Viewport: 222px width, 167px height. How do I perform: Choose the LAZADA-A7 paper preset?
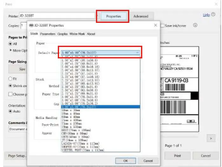coord(101,144)
